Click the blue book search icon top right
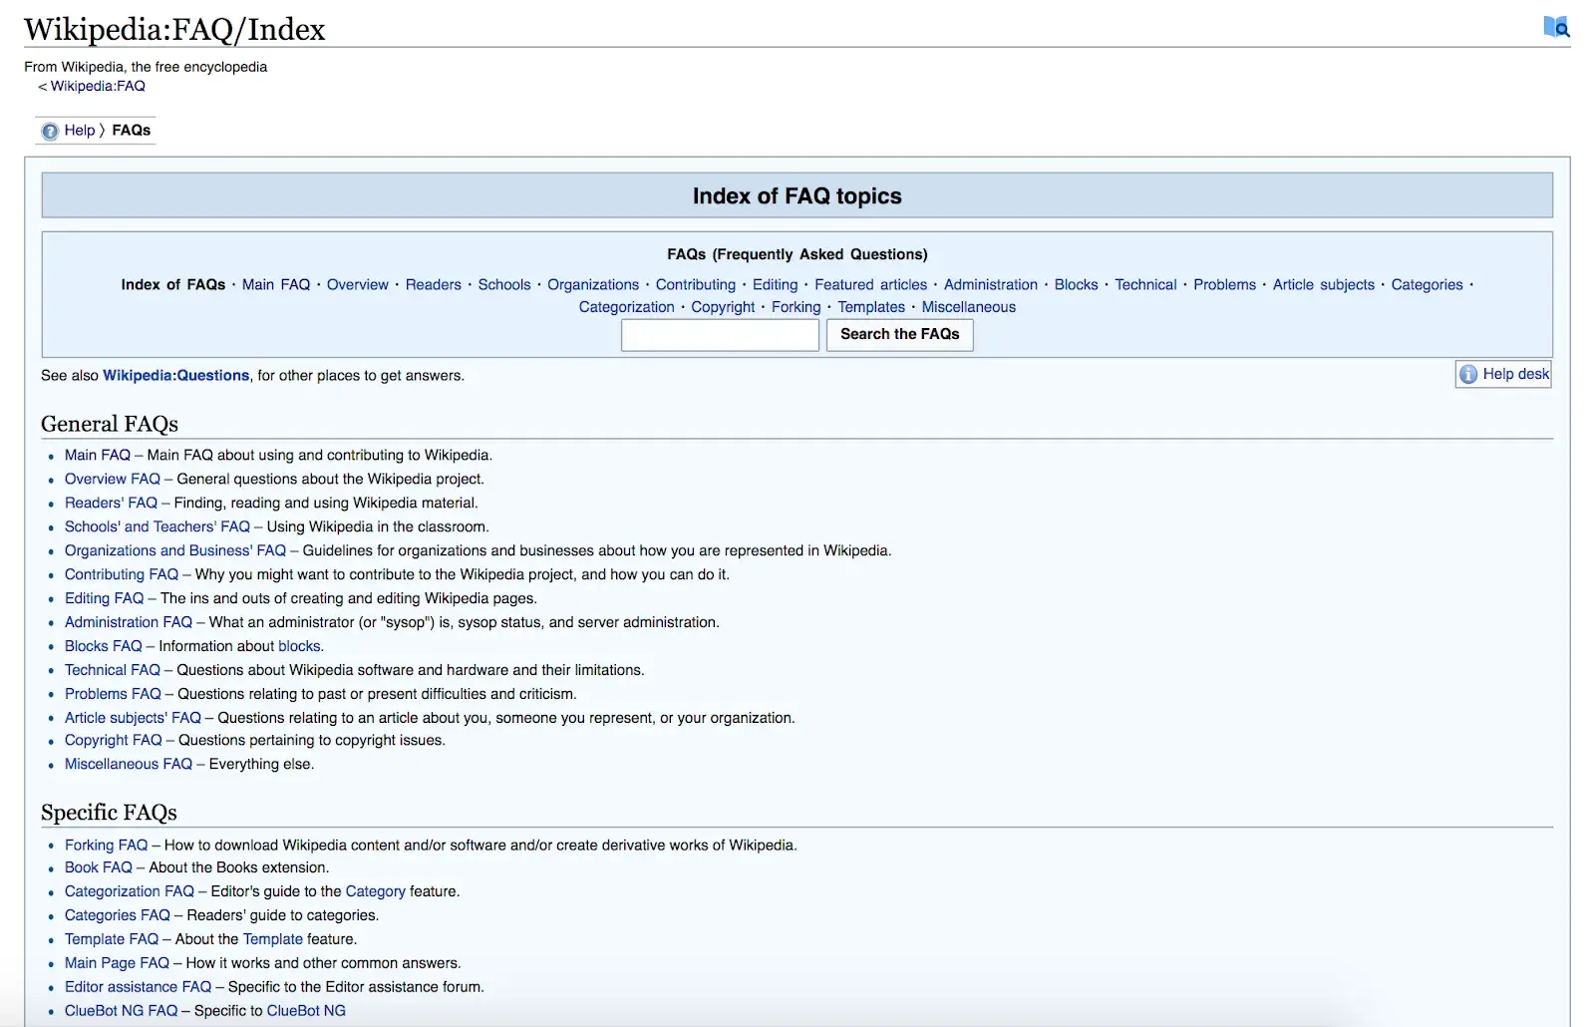 point(1555,28)
